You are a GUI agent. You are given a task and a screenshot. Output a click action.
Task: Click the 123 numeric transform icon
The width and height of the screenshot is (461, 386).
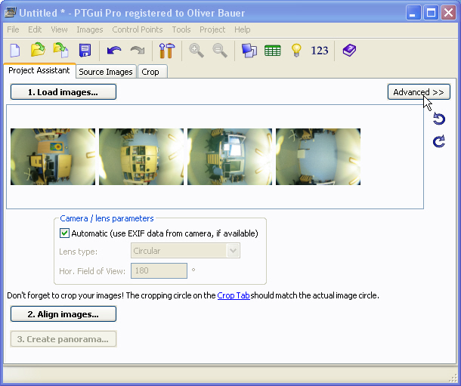[x=320, y=51]
